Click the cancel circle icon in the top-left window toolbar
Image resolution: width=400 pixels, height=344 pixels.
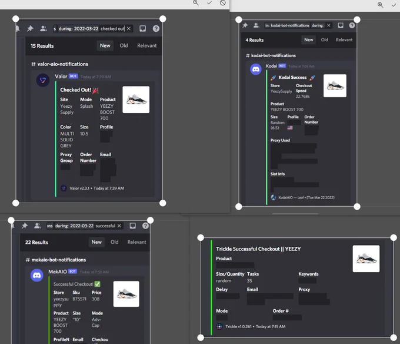pos(223,3)
